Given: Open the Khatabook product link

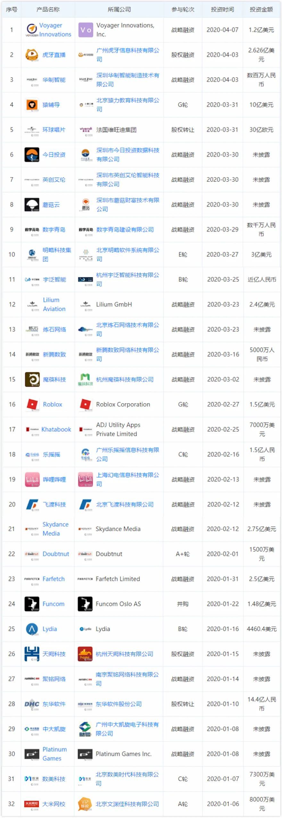Looking at the screenshot, I should click(x=56, y=429).
